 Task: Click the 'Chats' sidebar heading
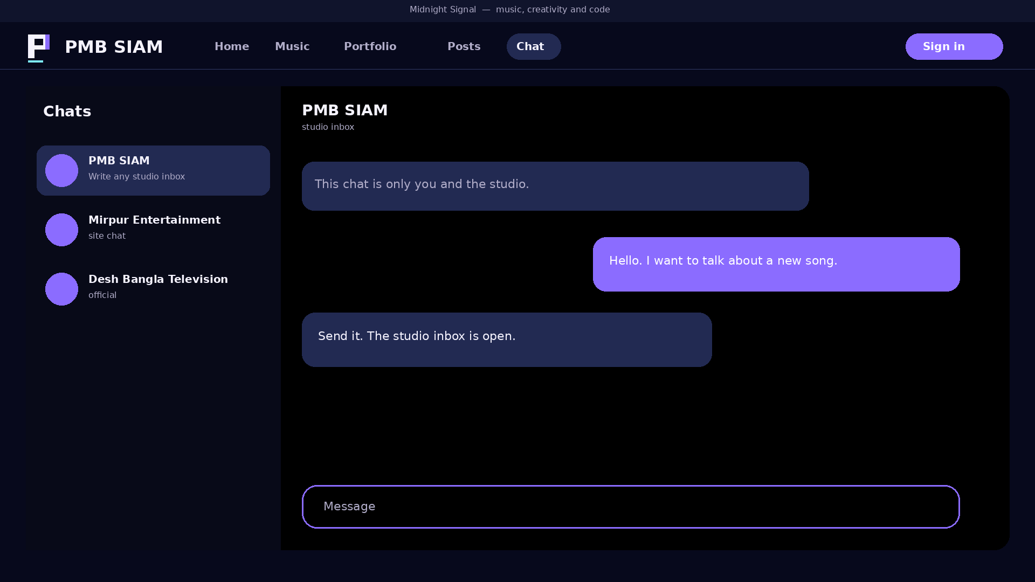click(67, 112)
